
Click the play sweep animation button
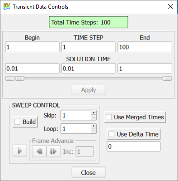click(20, 151)
